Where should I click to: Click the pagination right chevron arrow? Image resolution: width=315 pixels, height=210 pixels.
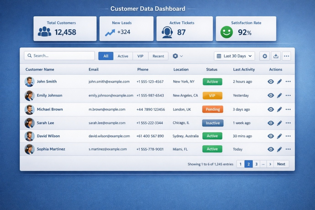pyautogui.click(x=270, y=164)
